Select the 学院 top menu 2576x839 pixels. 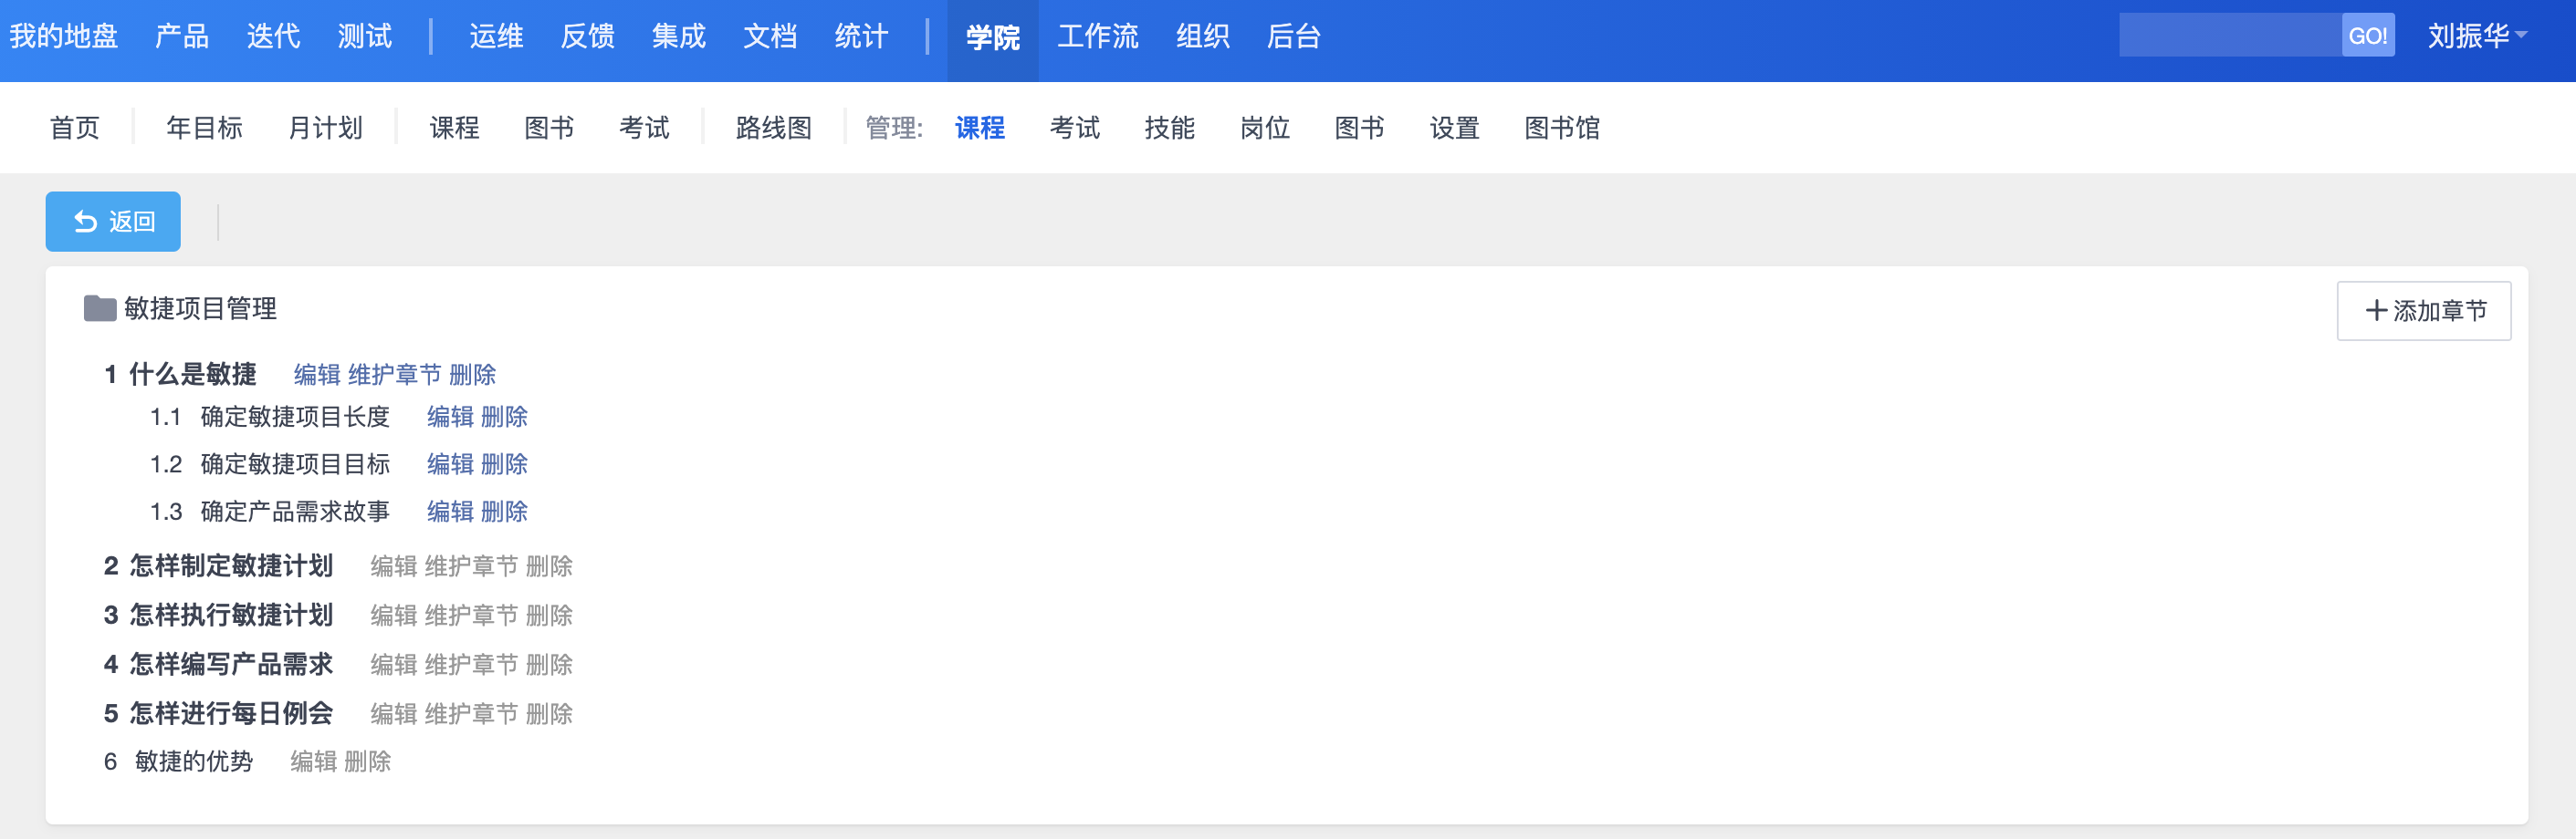pos(993,38)
